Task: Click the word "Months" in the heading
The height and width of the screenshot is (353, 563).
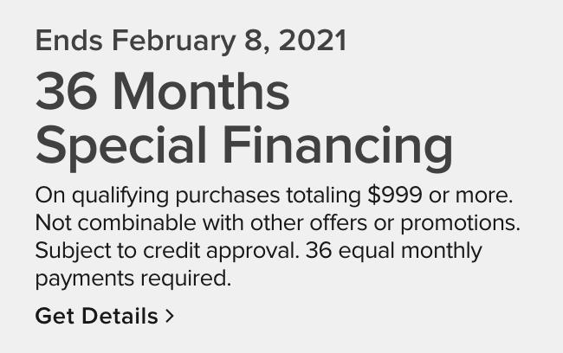Action: tap(198, 93)
